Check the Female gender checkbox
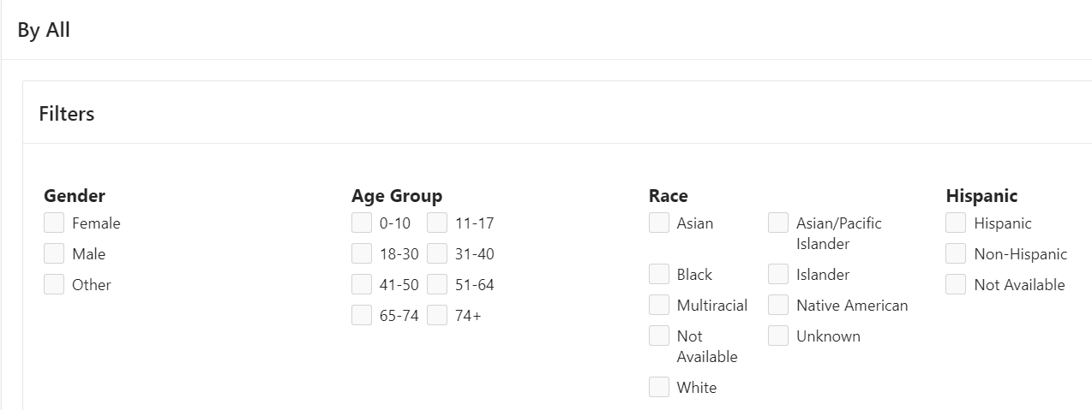1092x410 pixels. [54, 223]
